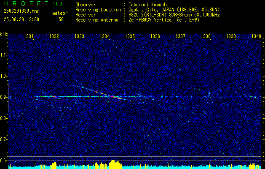Click the 1336 time marker
This screenshot has height=169, width=265.
(155, 36)
